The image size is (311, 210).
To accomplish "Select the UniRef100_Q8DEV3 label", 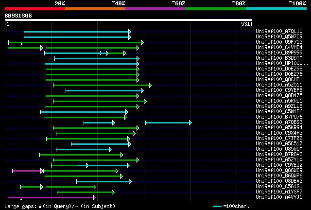I will point(279,181).
